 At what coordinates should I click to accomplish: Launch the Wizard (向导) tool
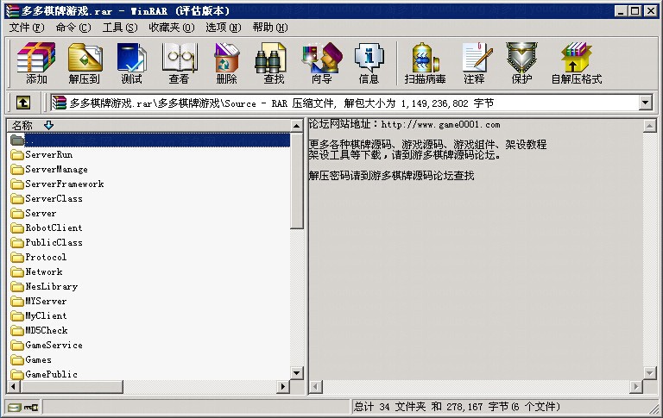click(x=321, y=63)
